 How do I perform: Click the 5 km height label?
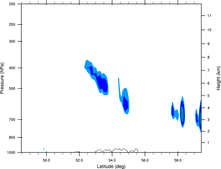coord(209,96)
